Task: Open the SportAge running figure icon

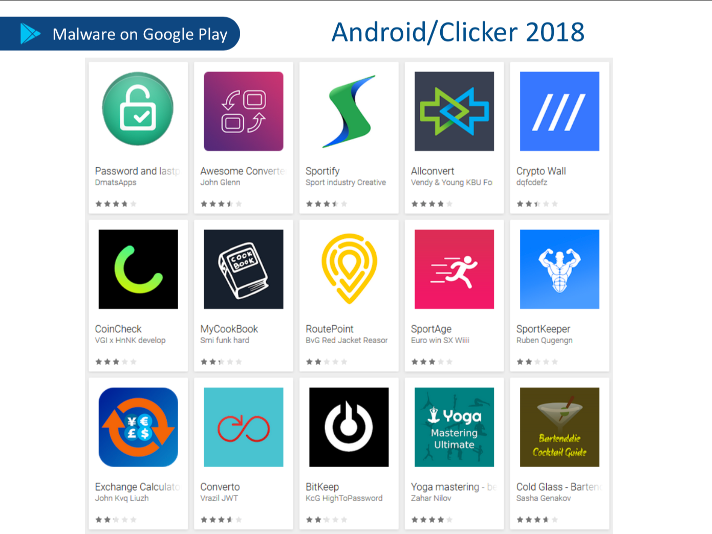Action: tap(454, 269)
